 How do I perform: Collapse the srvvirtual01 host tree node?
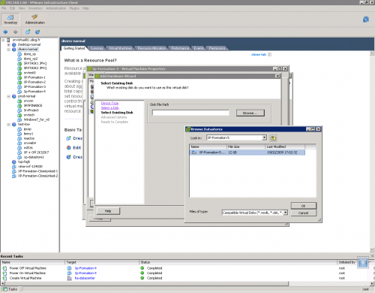[3, 40]
